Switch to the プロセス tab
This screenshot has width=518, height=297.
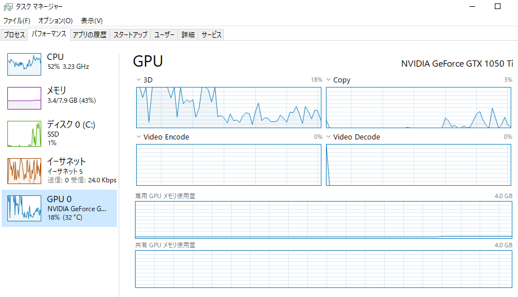click(15, 35)
